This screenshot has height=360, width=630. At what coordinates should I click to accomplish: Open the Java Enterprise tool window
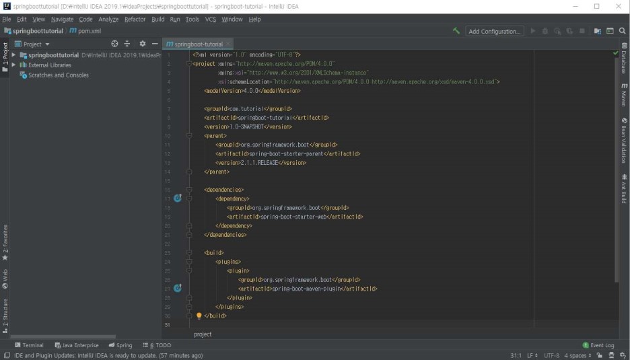click(x=76, y=345)
